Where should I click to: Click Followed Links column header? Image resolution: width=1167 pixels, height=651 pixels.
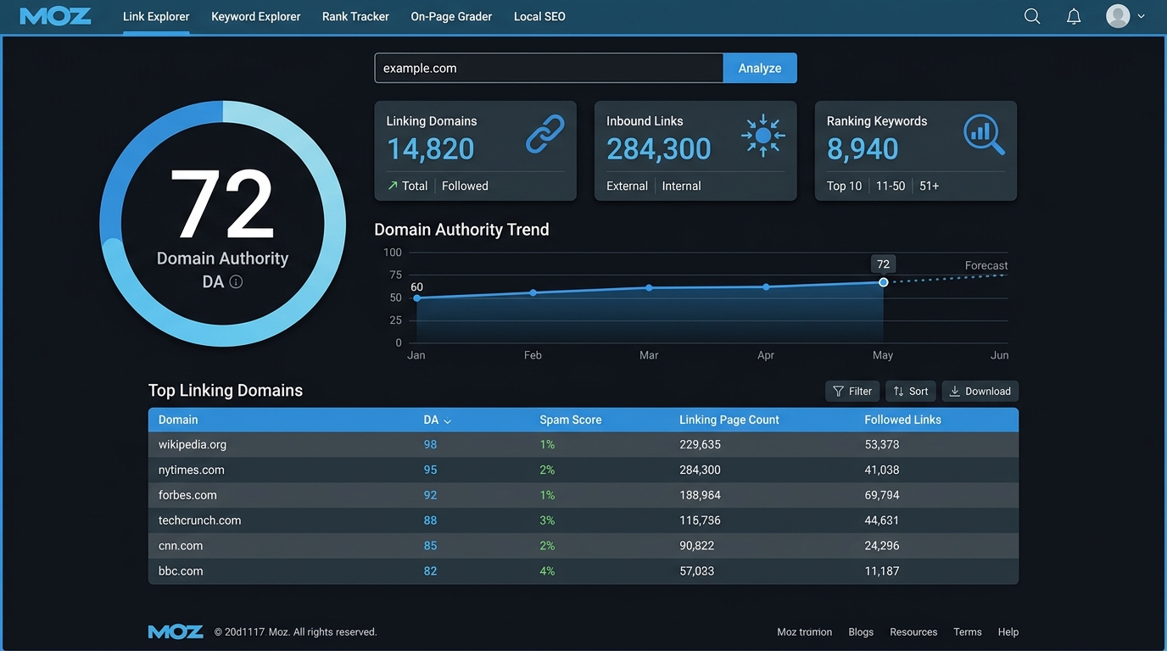(x=902, y=420)
